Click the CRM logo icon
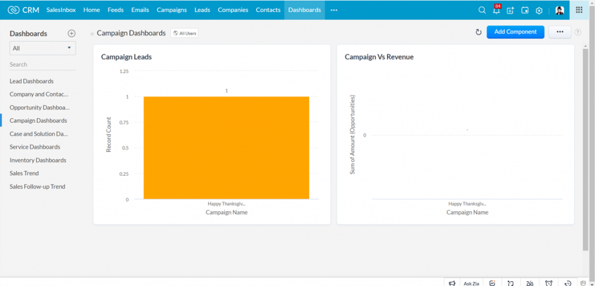Screen dimensions: 595x286 (14, 10)
